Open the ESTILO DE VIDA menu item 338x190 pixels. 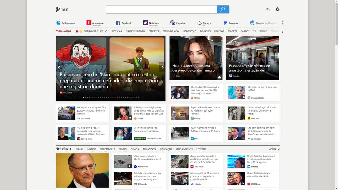tap(170, 31)
